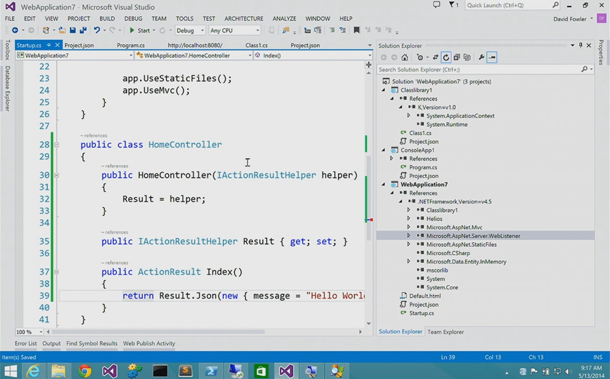Select Microsoft.AspNet.Mvc reference in the tree
Screen dimensions: 610x379
454,227
